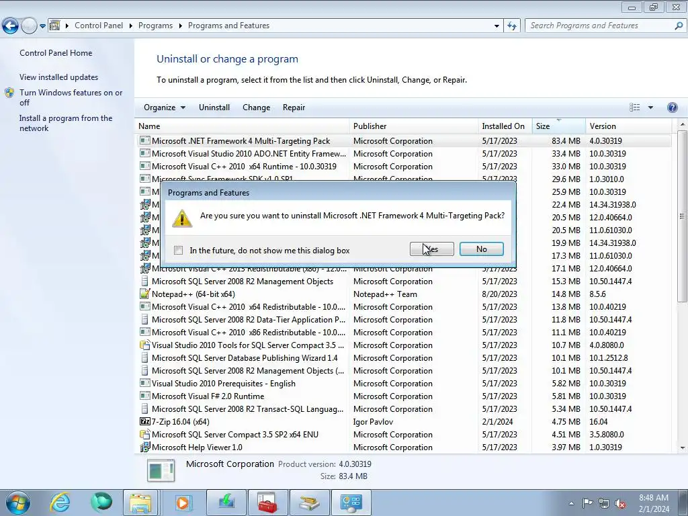Click the list scrollbar down arrow
Screen dimensions: 688x516
[x=683, y=448]
